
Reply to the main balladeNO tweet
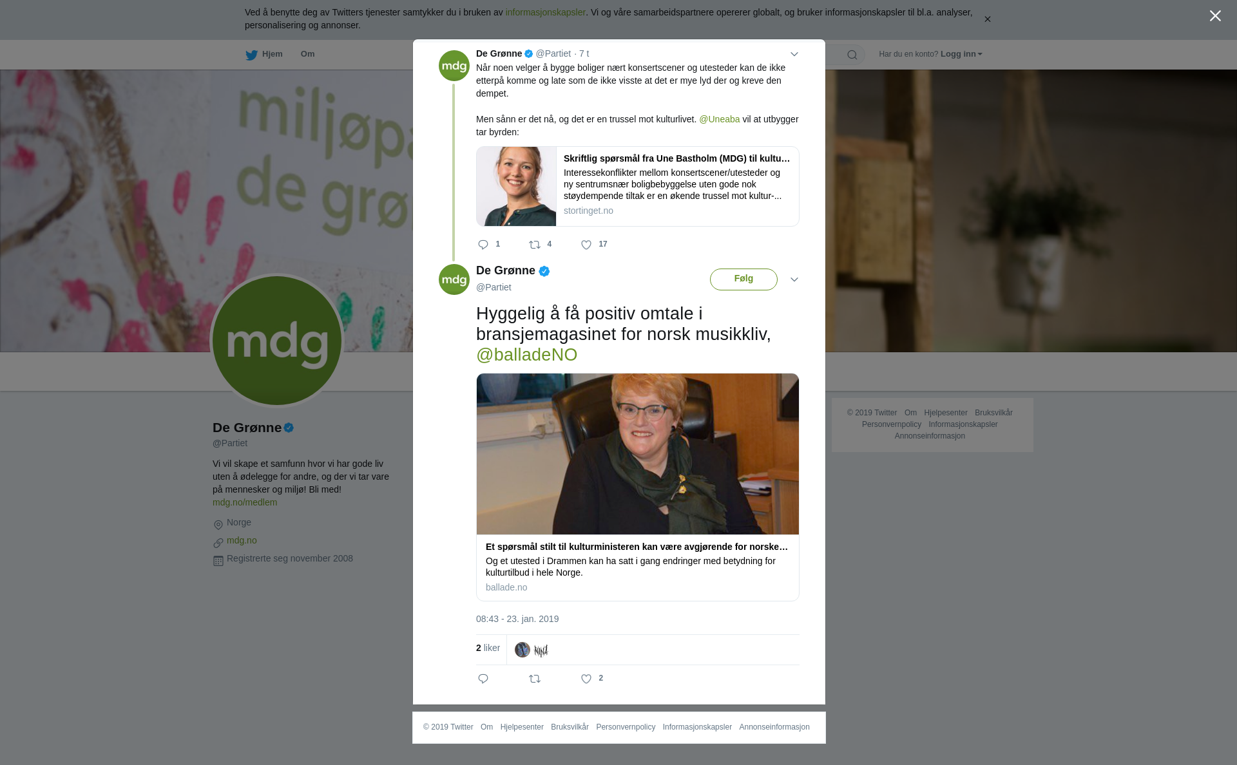[x=483, y=679]
